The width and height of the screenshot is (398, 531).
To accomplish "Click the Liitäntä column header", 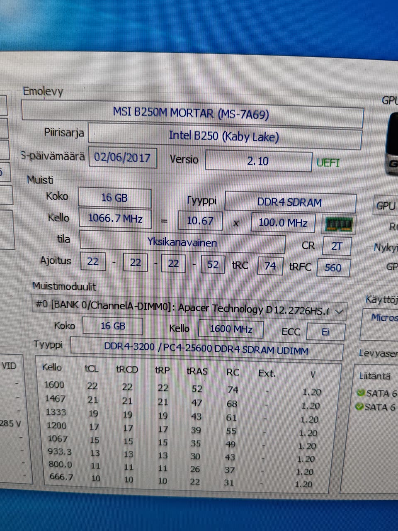I will (x=375, y=376).
